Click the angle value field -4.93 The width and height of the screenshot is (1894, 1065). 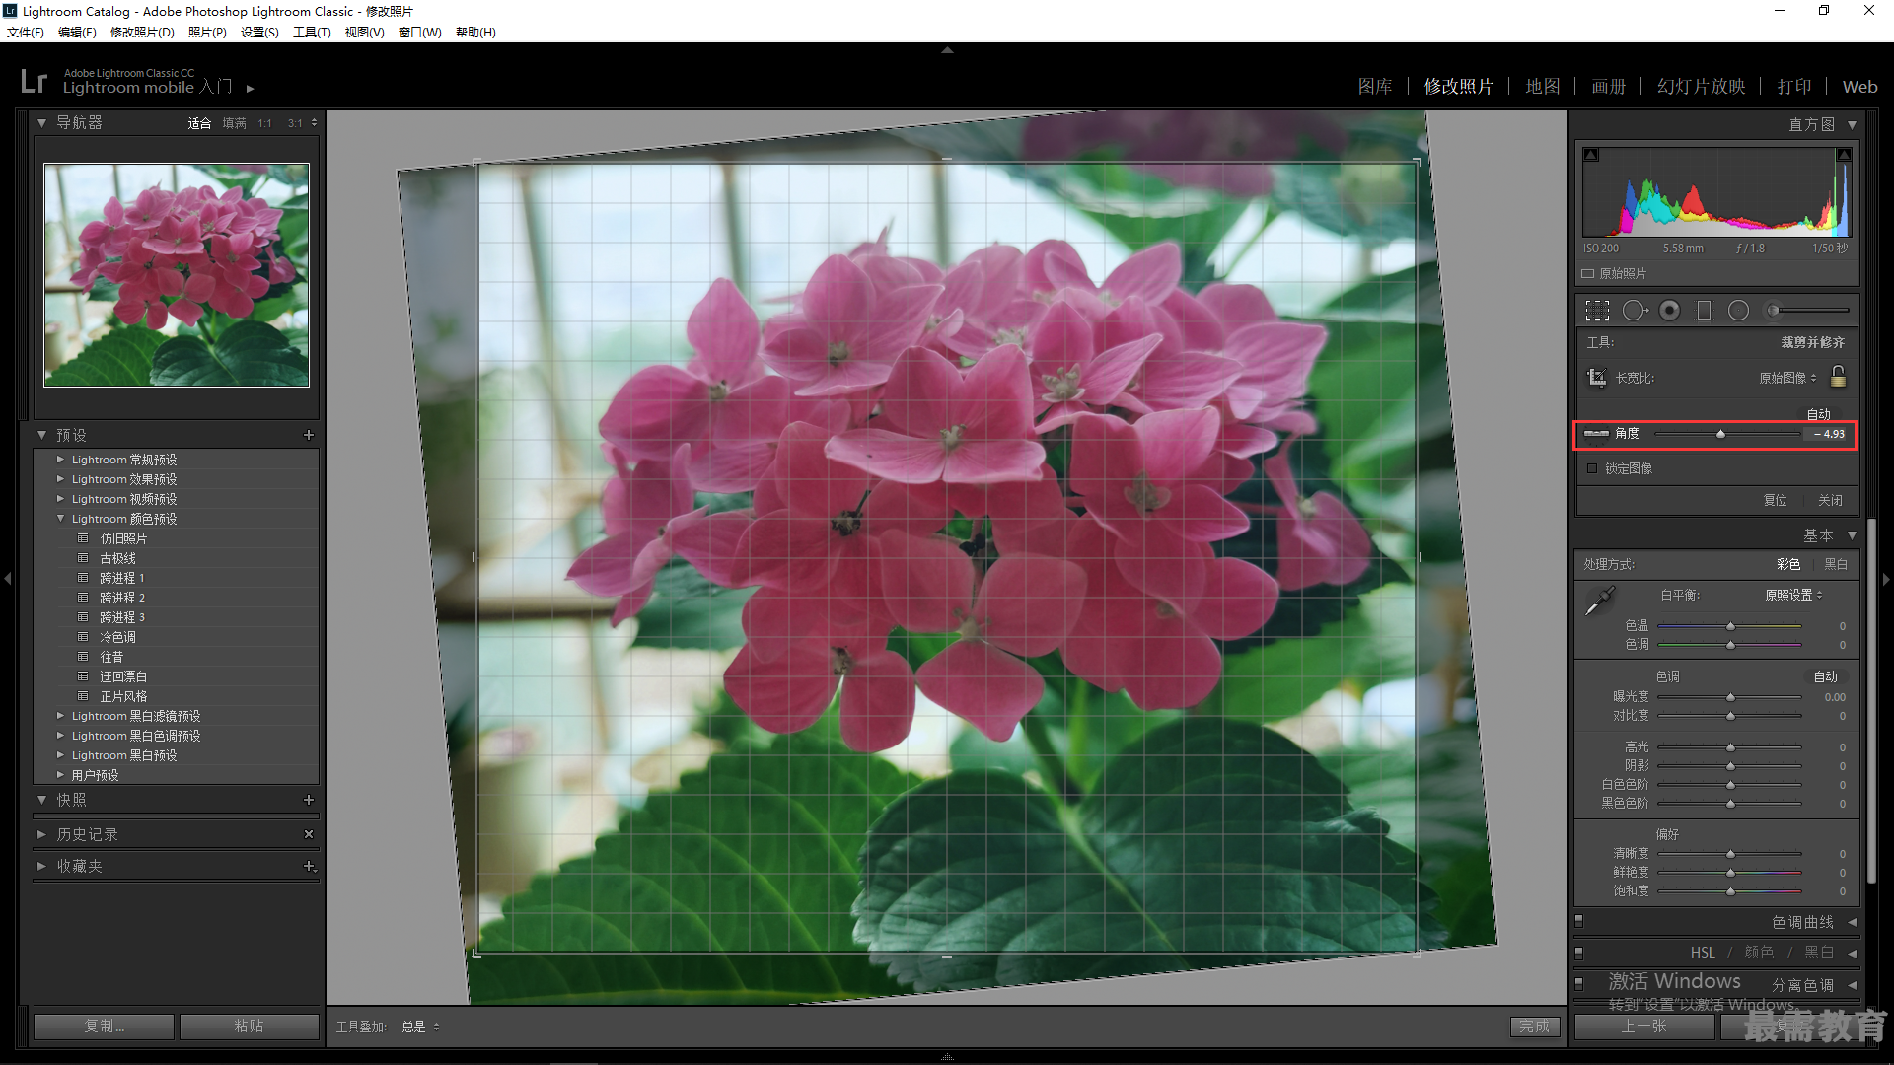pos(1829,434)
